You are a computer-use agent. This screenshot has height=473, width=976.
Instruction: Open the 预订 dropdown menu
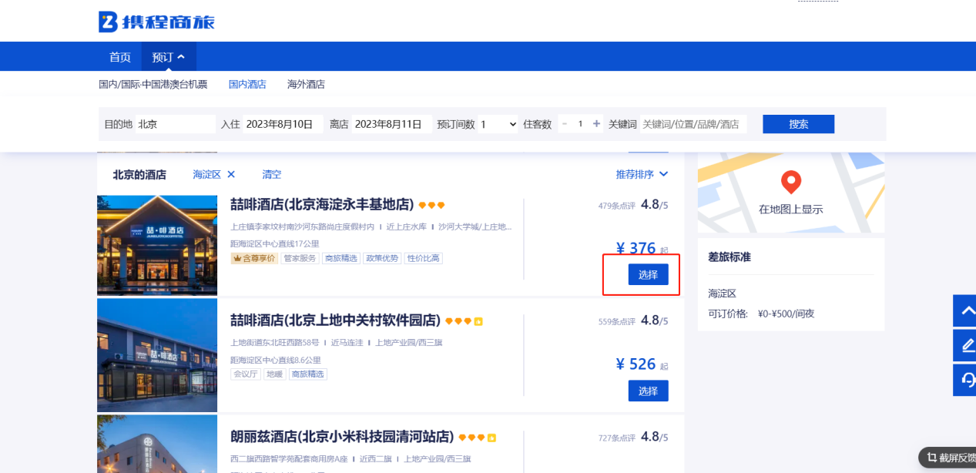click(169, 57)
